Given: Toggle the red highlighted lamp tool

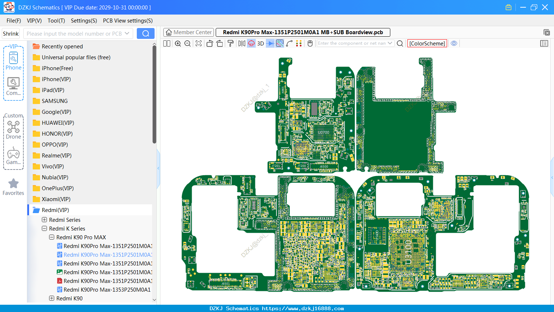Looking at the screenshot, I should tap(251, 43).
